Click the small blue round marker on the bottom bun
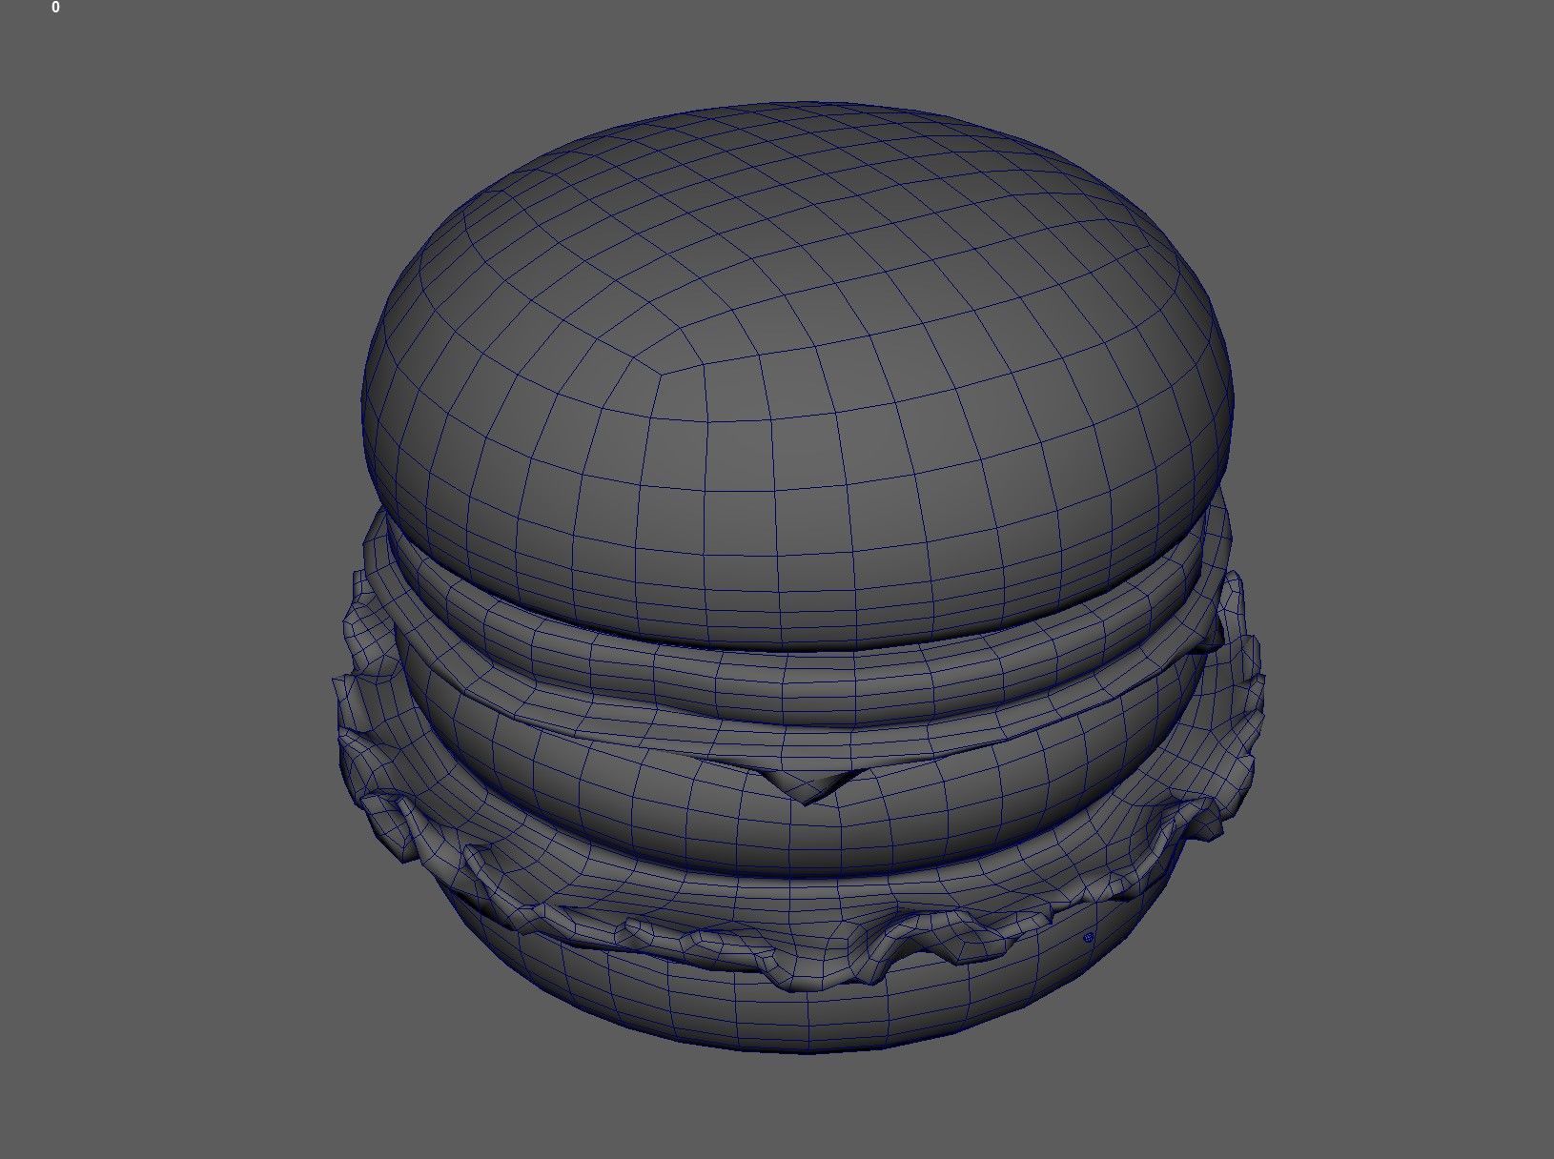The image size is (1554, 1159). [1089, 938]
